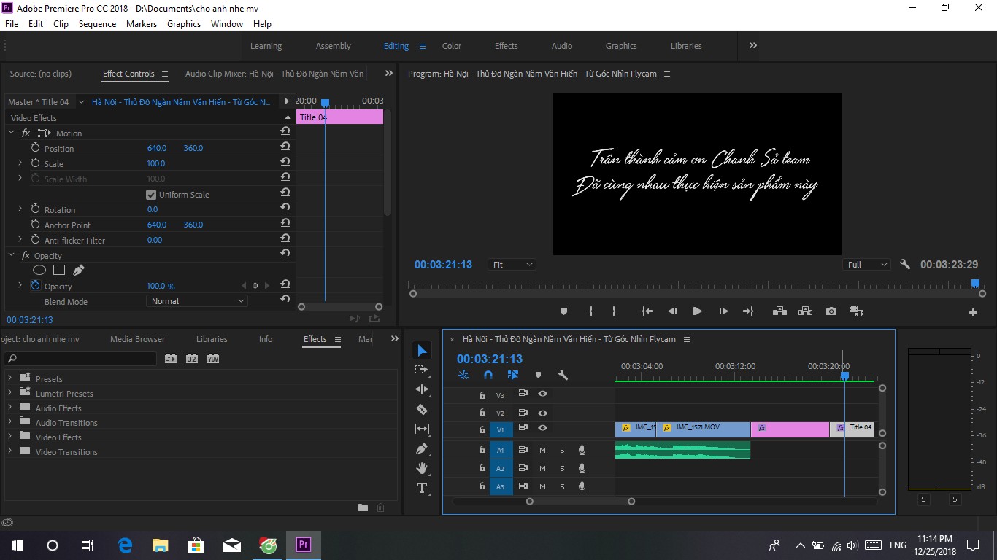Hide track V3 output eye
Image resolution: width=997 pixels, height=560 pixels.
point(543,393)
